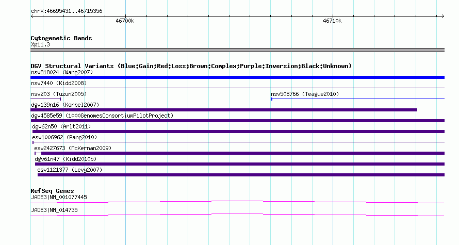Open the dgv62n50 (Arlt2011) variant label
This screenshot has width=459, height=245.
click(61, 126)
